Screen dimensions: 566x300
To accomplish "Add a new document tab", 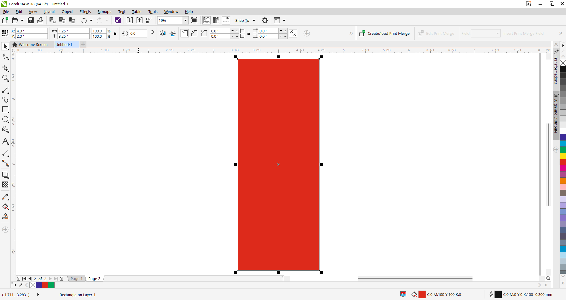I will coord(83,44).
